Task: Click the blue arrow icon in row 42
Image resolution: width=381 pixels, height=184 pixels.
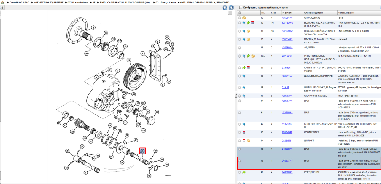Action: pos(244,124)
